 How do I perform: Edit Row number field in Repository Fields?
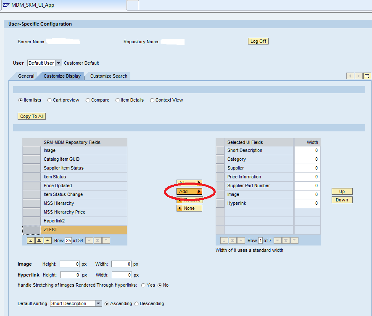point(69,240)
